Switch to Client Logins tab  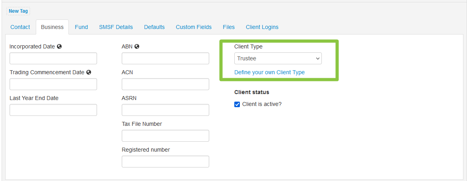click(x=262, y=27)
